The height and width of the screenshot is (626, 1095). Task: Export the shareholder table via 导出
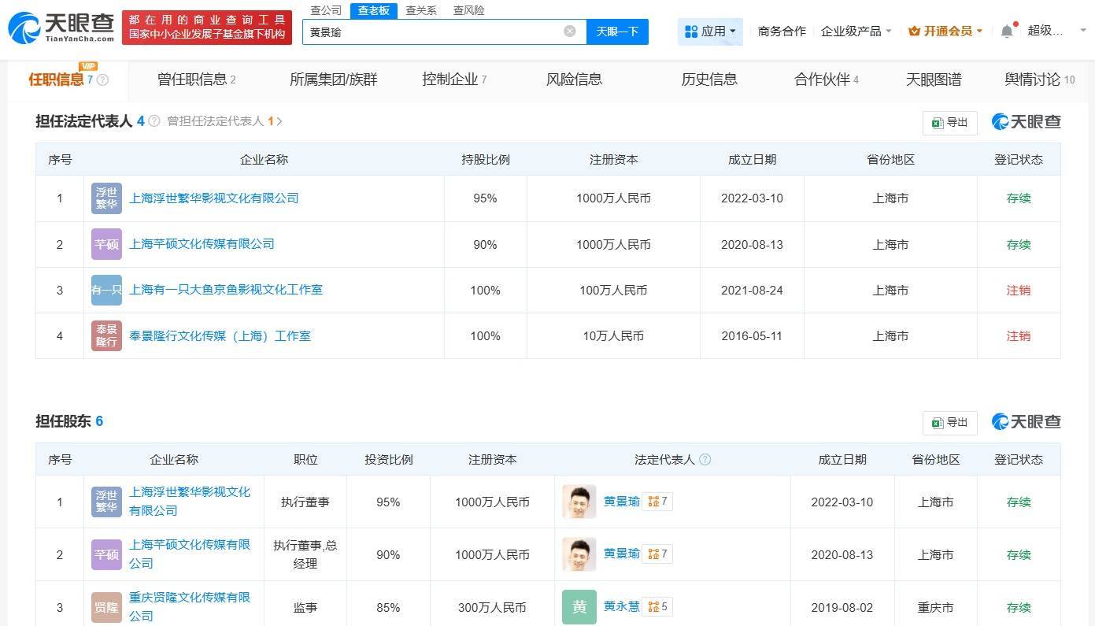pyautogui.click(x=950, y=423)
